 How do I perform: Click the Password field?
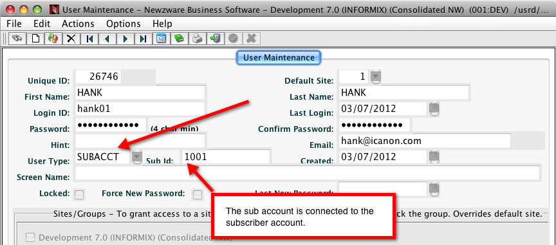[111, 125]
